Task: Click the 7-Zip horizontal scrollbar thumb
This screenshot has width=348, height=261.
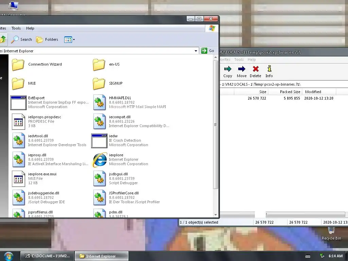Action: (x=306, y=214)
